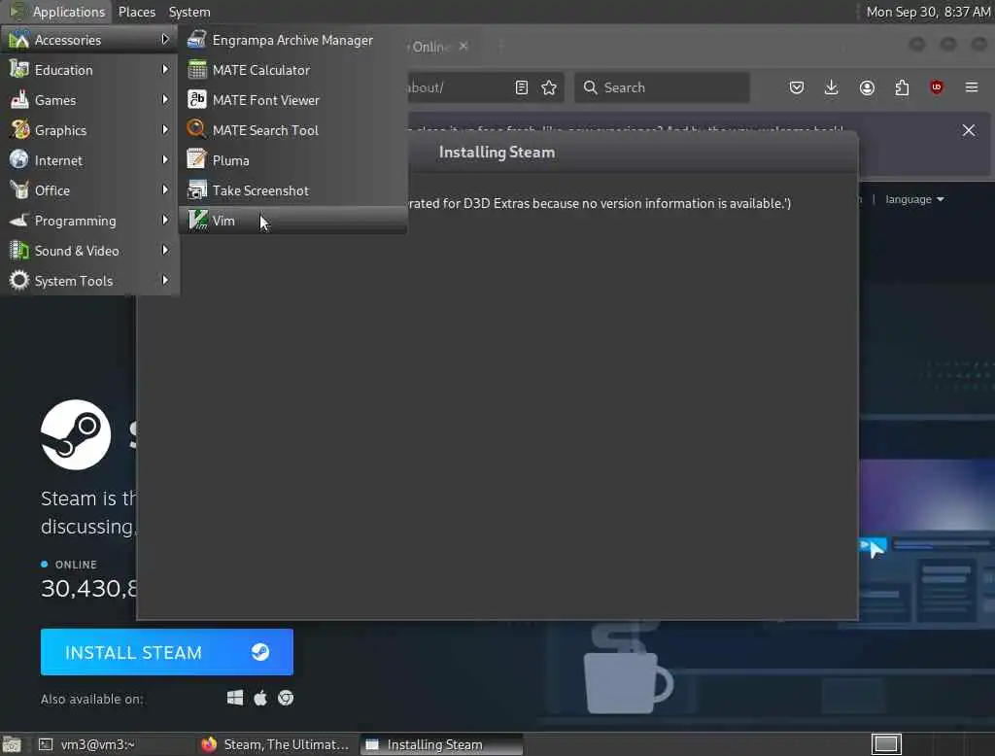This screenshot has height=756, width=995.
Task: Click the magnifier icon of MATE Search Tool
Action: 196,129
